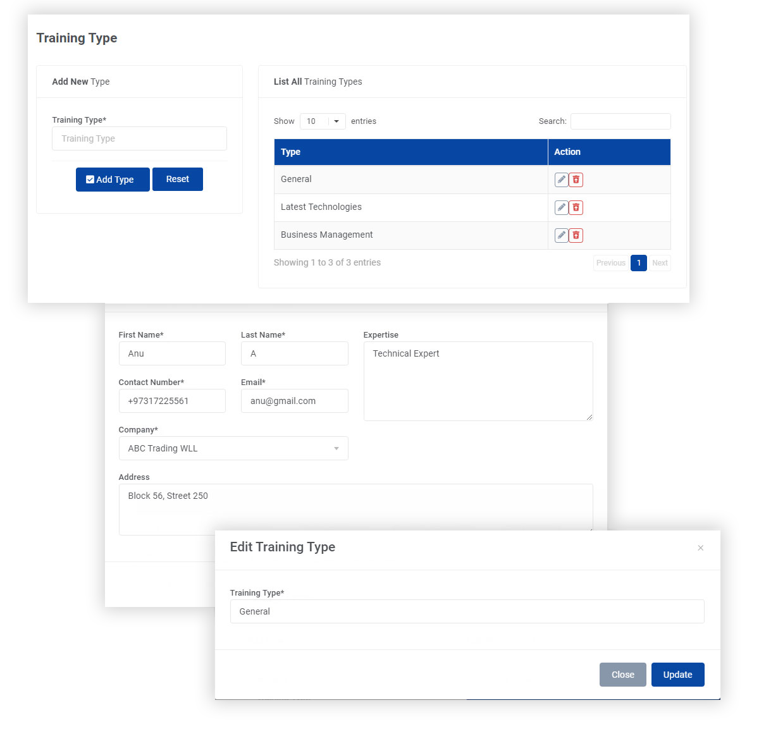Sort table by Type column header
This screenshot has width=759, height=729.
(410, 152)
